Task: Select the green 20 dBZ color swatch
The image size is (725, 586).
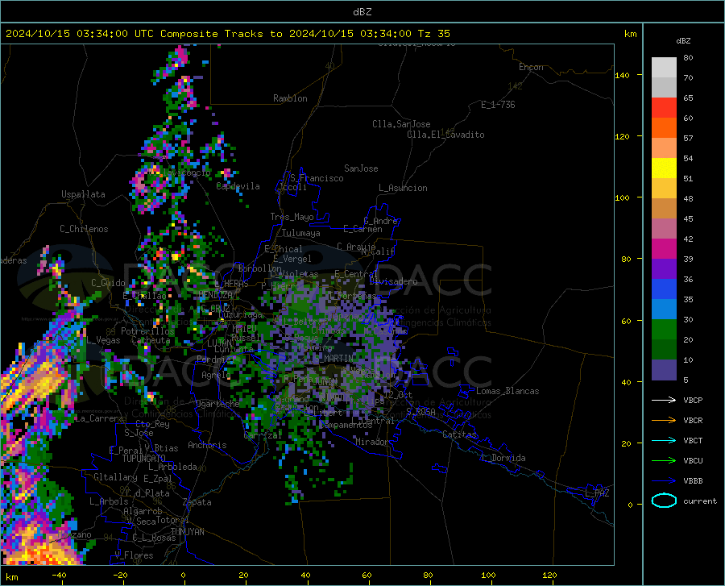Action: click(664, 330)
